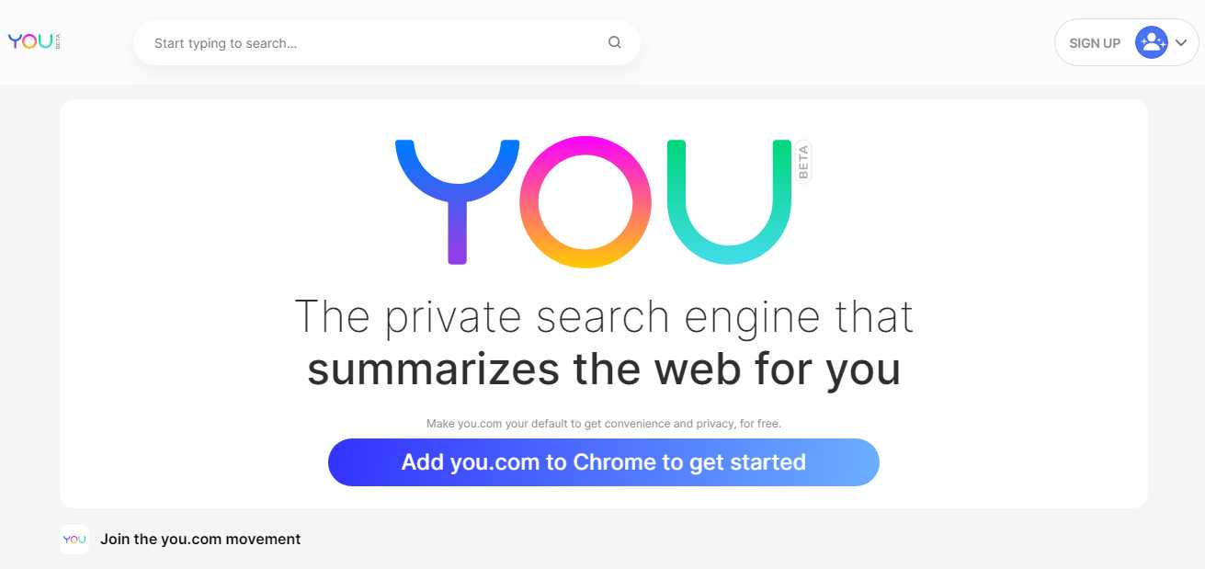Click the SIGN UP button

pos(1094,43)
